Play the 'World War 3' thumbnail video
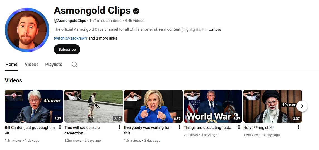 (213, 106)
